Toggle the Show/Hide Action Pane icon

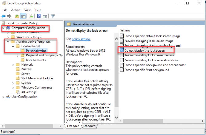pyautogui.click(x=45, y=16)
